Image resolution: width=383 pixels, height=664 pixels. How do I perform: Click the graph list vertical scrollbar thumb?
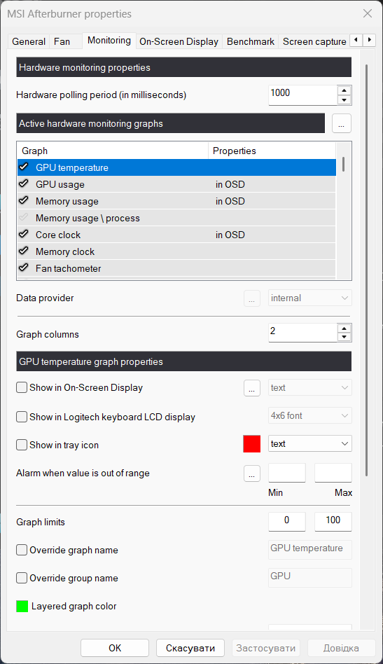(343, 164)
